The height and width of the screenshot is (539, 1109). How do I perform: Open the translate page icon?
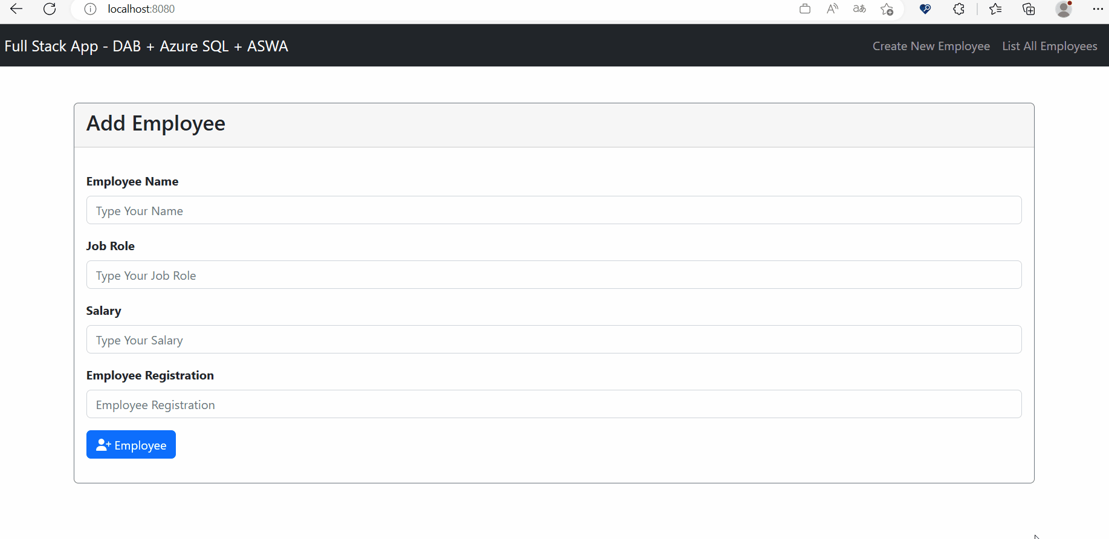point(859,8)
